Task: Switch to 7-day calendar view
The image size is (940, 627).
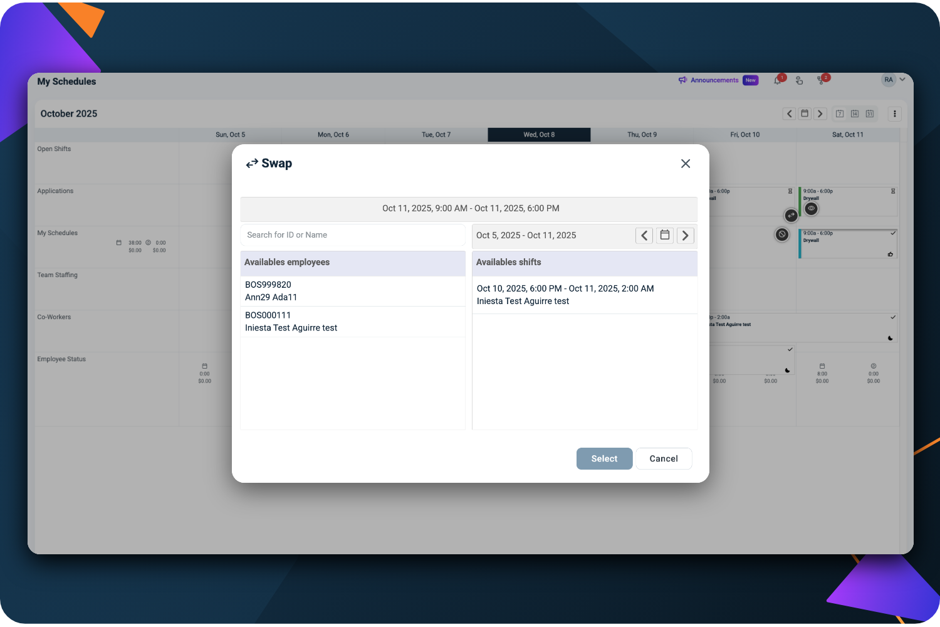Action: pos(840,113)
